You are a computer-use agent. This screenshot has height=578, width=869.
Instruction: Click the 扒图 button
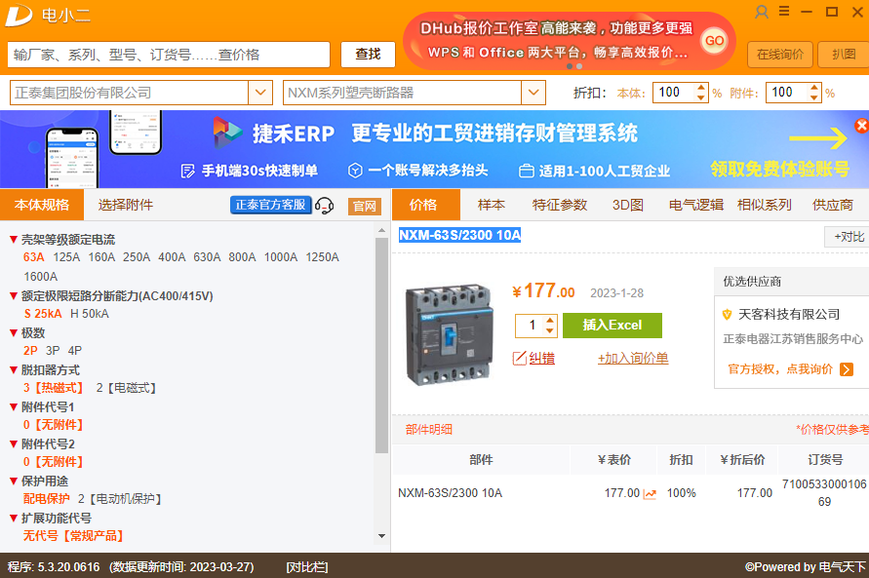844,55
